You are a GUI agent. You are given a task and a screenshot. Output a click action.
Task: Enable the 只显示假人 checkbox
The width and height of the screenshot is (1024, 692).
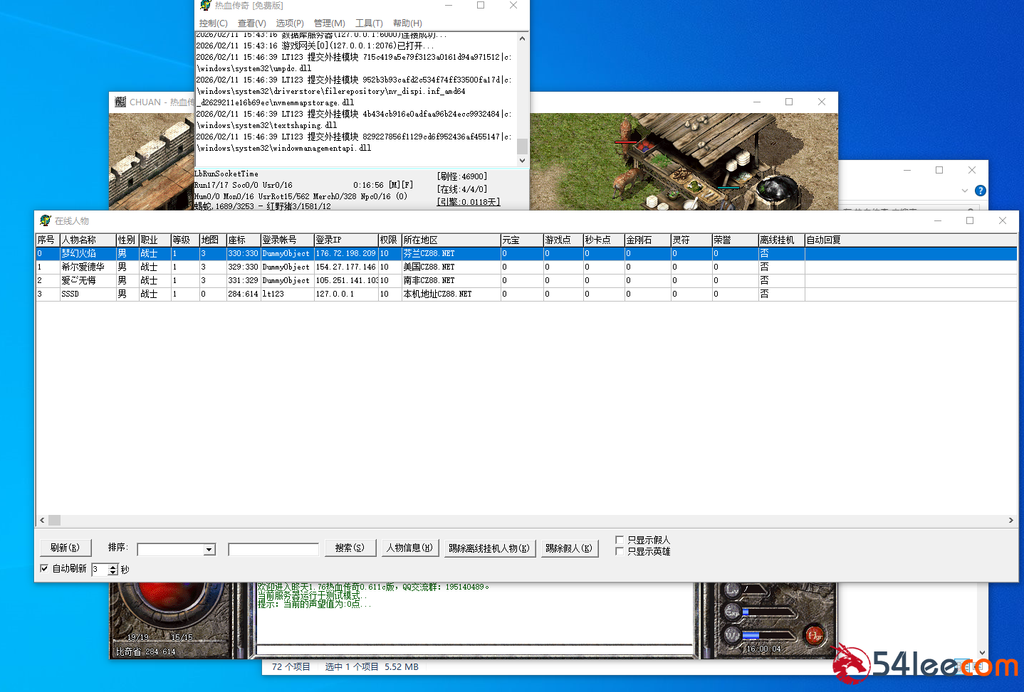[x=620, y=540]
